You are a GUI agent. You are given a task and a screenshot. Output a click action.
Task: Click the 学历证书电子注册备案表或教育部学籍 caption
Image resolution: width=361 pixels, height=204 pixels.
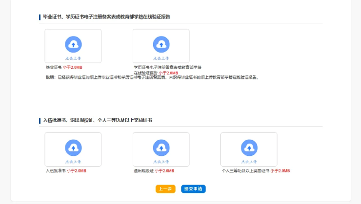(x=167, y=67)
